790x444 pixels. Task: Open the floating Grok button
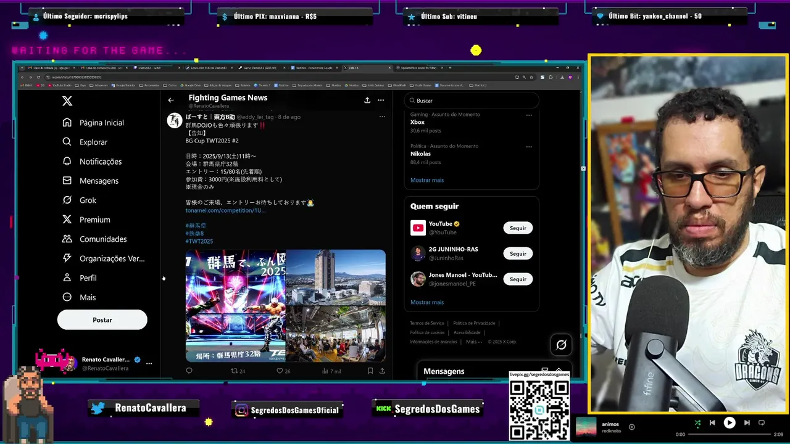(x=561, y=345)
